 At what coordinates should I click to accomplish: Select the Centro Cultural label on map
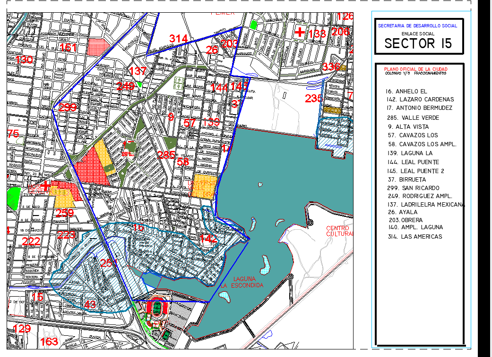pyautogui.click(x=340, y=231)
